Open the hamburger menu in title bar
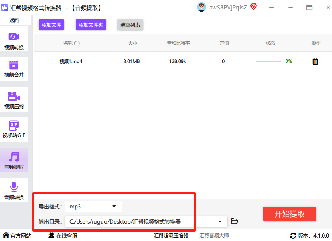The width and height of the screenshot is (332, 241). (272, 8)
